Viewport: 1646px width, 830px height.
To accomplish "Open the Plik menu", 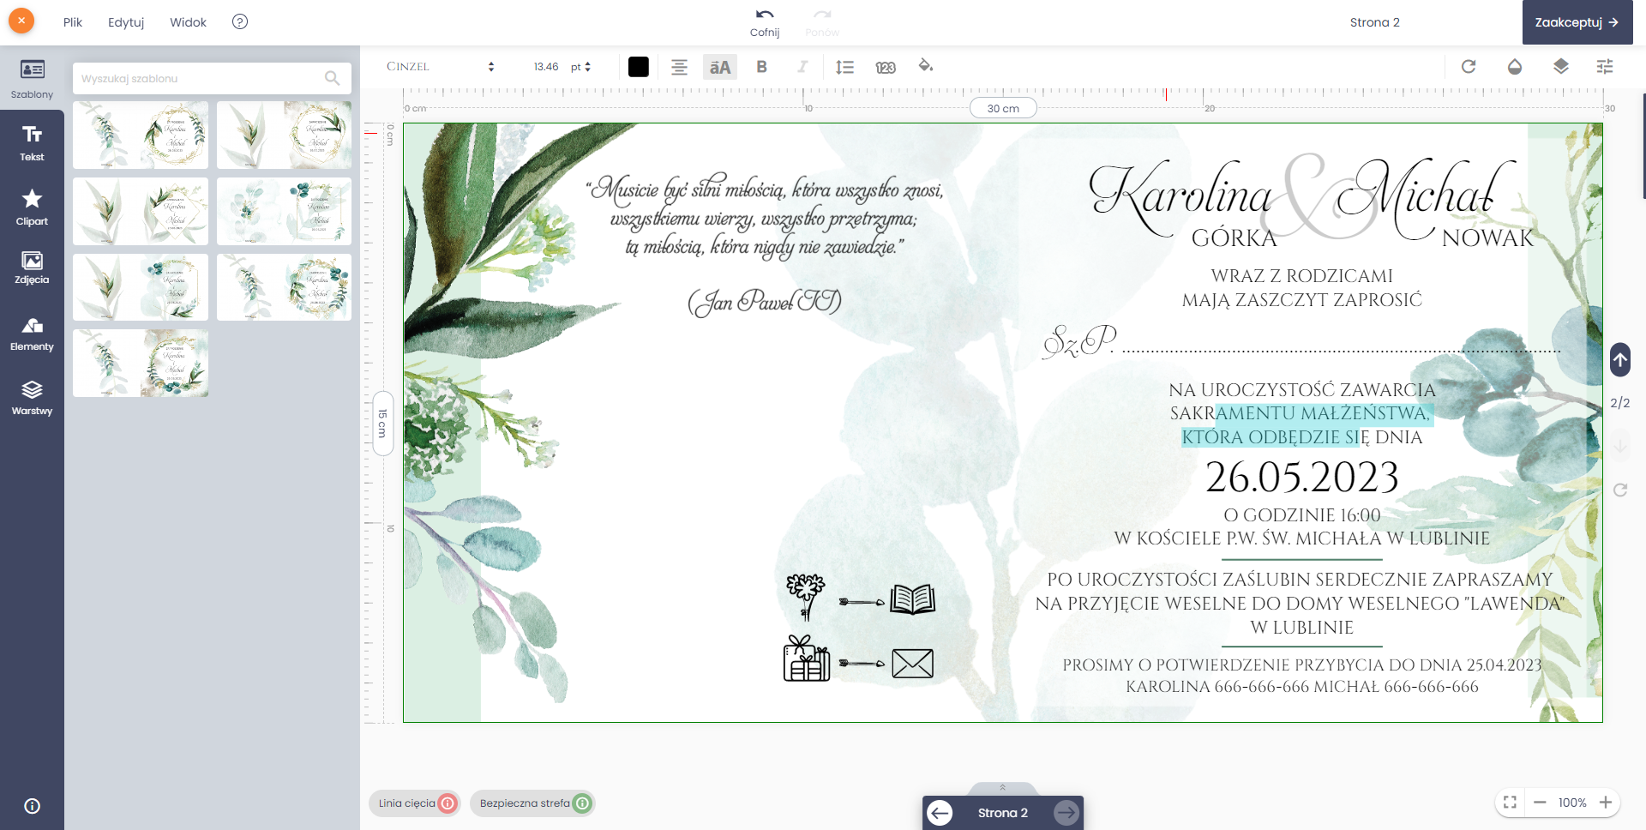I will [x=73, y=22].
